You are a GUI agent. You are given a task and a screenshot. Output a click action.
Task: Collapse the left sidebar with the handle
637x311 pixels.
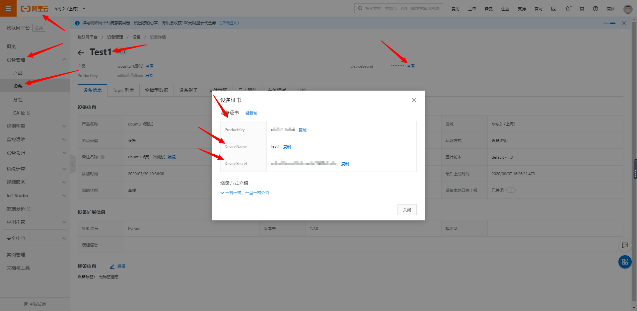click(x=73, y=164)
